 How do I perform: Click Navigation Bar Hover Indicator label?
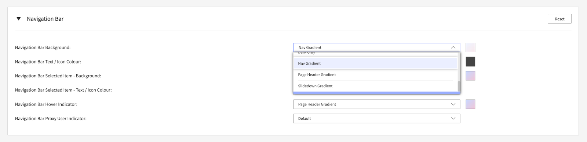point(46,104)
